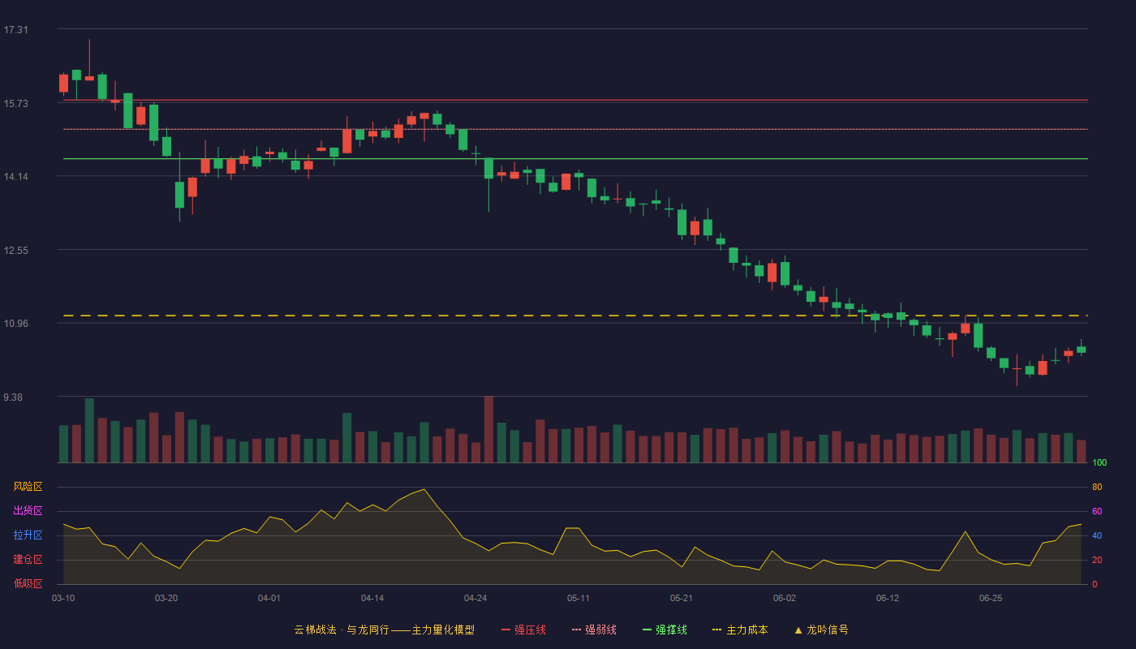The image size is (1136, 649).
Task: Toggle the 强弱线 legend entry
Action: click(594, 630)
